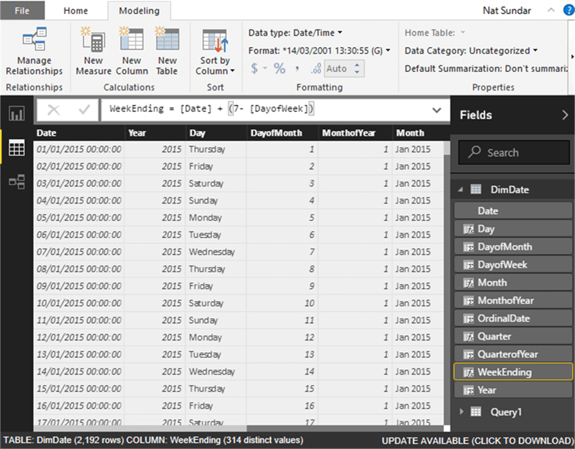Open Data type Date/Time dropdown

pyautogui.click(x=295, y=33)
